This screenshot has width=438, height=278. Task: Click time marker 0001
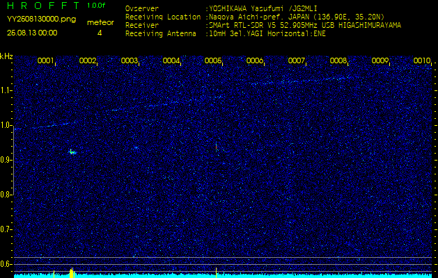coord(45,60)
